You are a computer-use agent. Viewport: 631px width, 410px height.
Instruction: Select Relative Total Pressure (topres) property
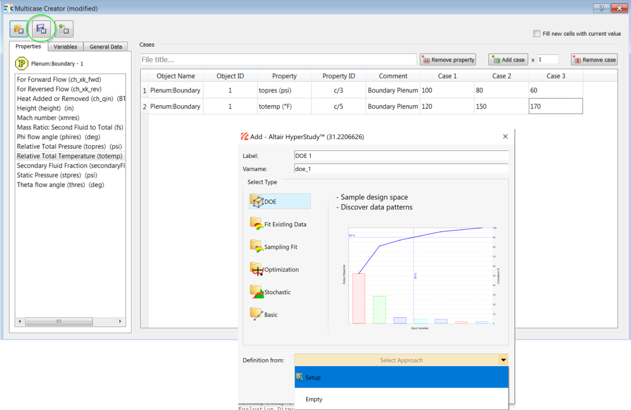click(x=69, y=146)
